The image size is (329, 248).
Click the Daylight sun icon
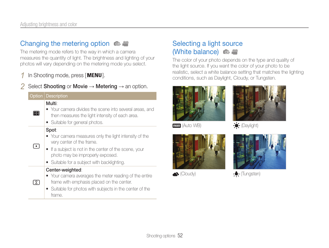point(237,126)
